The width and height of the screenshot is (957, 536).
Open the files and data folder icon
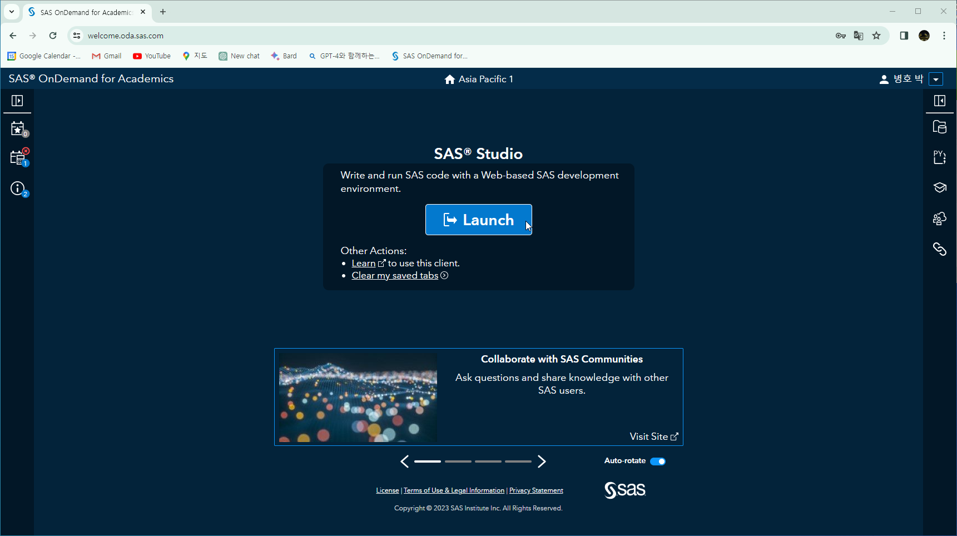940,127
